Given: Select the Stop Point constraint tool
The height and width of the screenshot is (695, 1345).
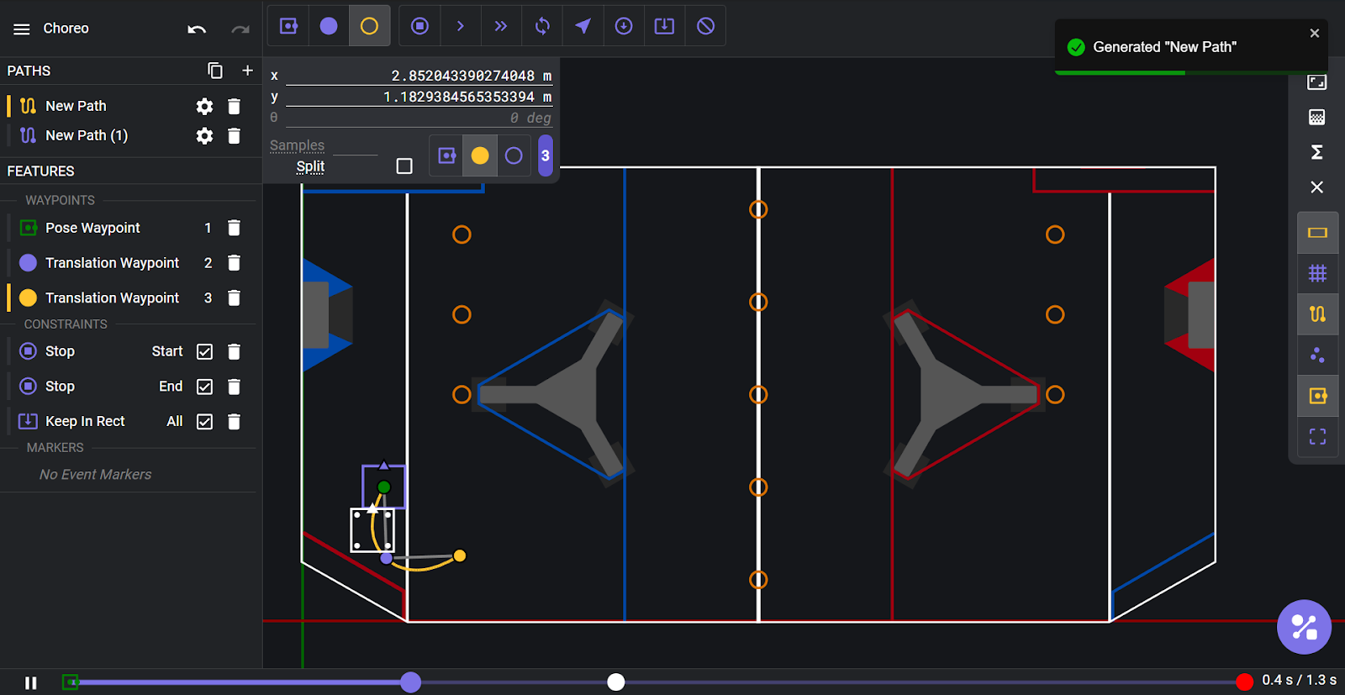Looking at the screenshot, I should pos(419,26).
